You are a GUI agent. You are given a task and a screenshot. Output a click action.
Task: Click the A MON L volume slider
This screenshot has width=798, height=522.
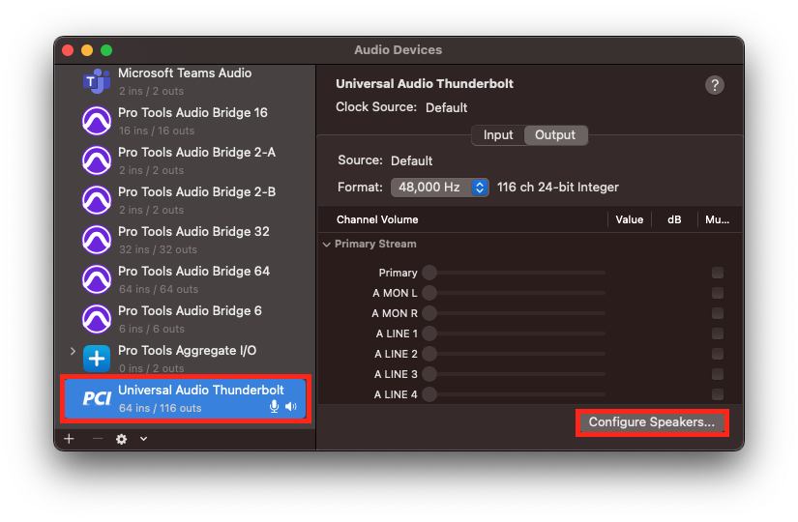pos(514,293)
